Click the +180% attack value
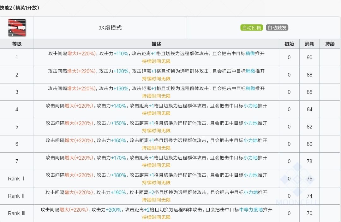341x222 pixels. pos(118,175)
